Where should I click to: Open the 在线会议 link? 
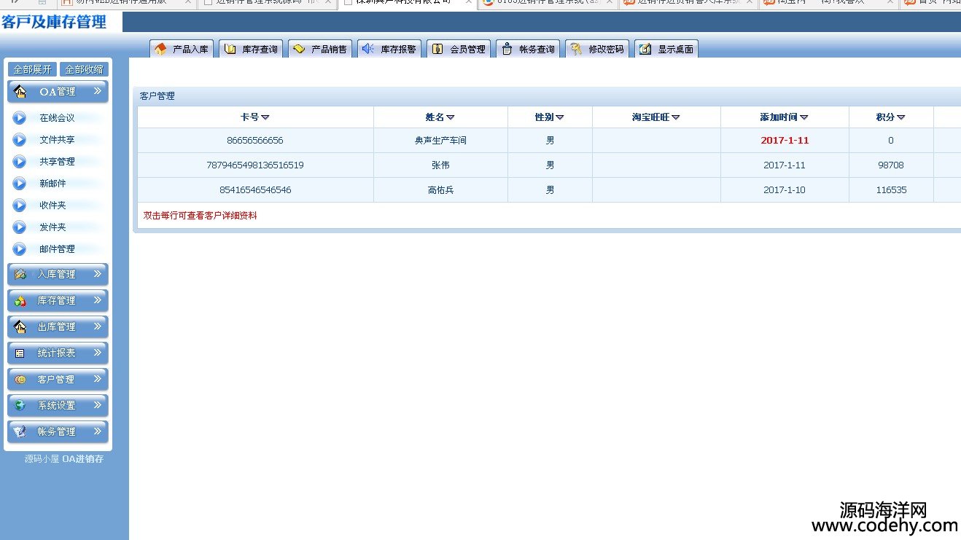point(57,118)
